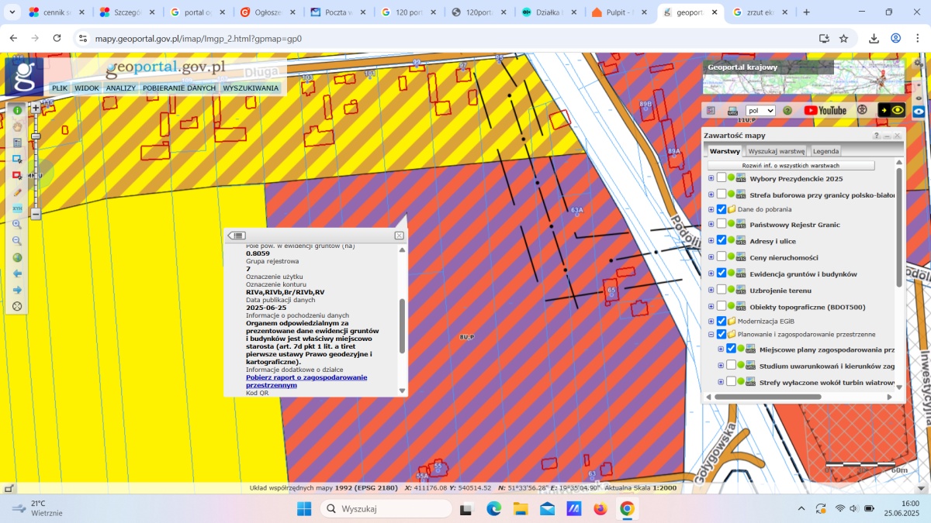Viewport: 931px width, 523px height.
Task: Go to previous map view arrow
Action: pos(17,274)
